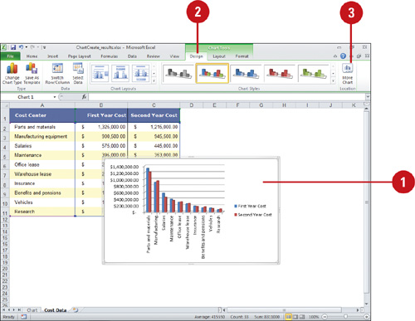
Task: Open the Layout ribbon tab
Action: tap(219, 56)
